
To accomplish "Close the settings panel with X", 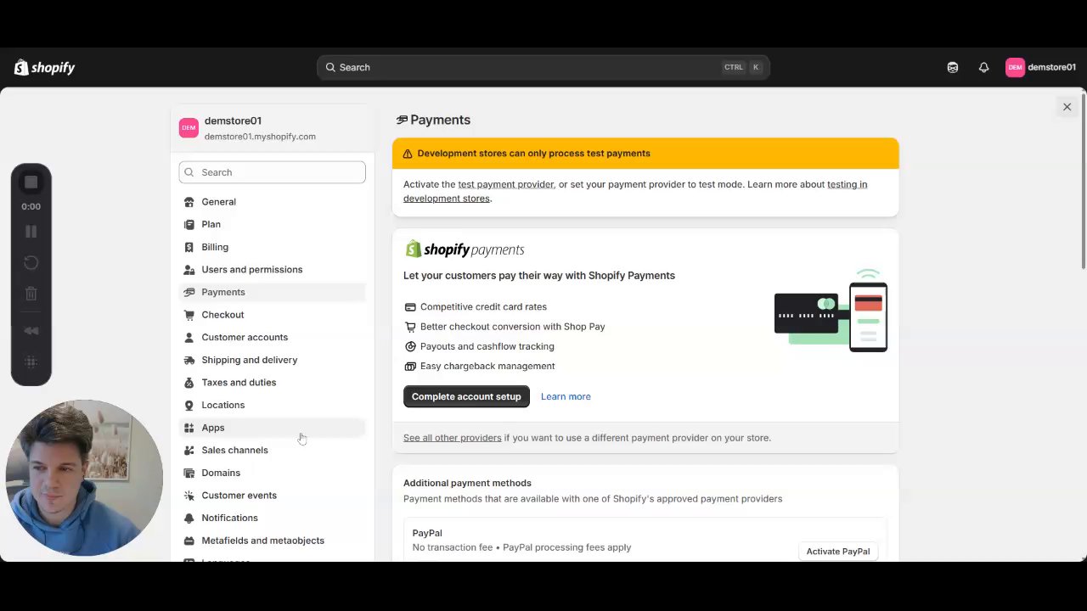I will click(x=1067, y=107).
